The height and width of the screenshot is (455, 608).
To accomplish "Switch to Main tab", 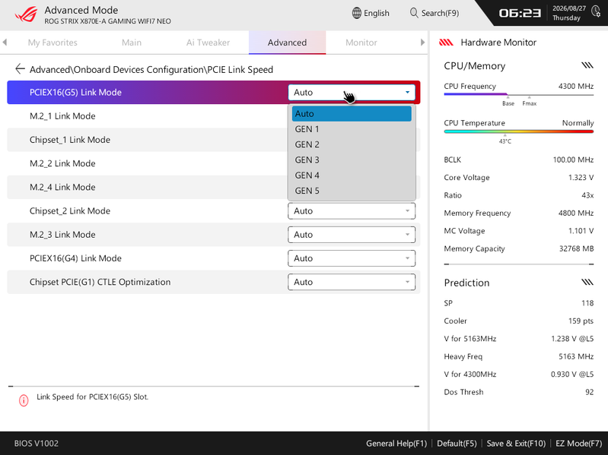I will pos(132,43).
